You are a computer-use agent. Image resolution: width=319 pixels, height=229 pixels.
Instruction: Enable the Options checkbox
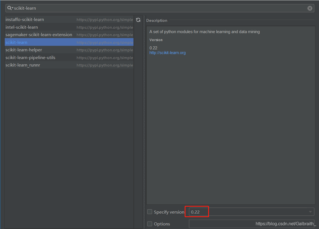150,224
